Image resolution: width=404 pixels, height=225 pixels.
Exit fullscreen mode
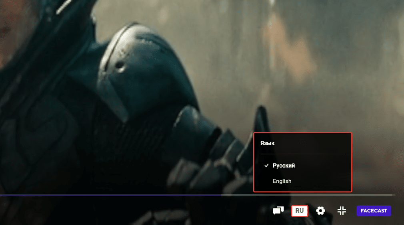342,211
